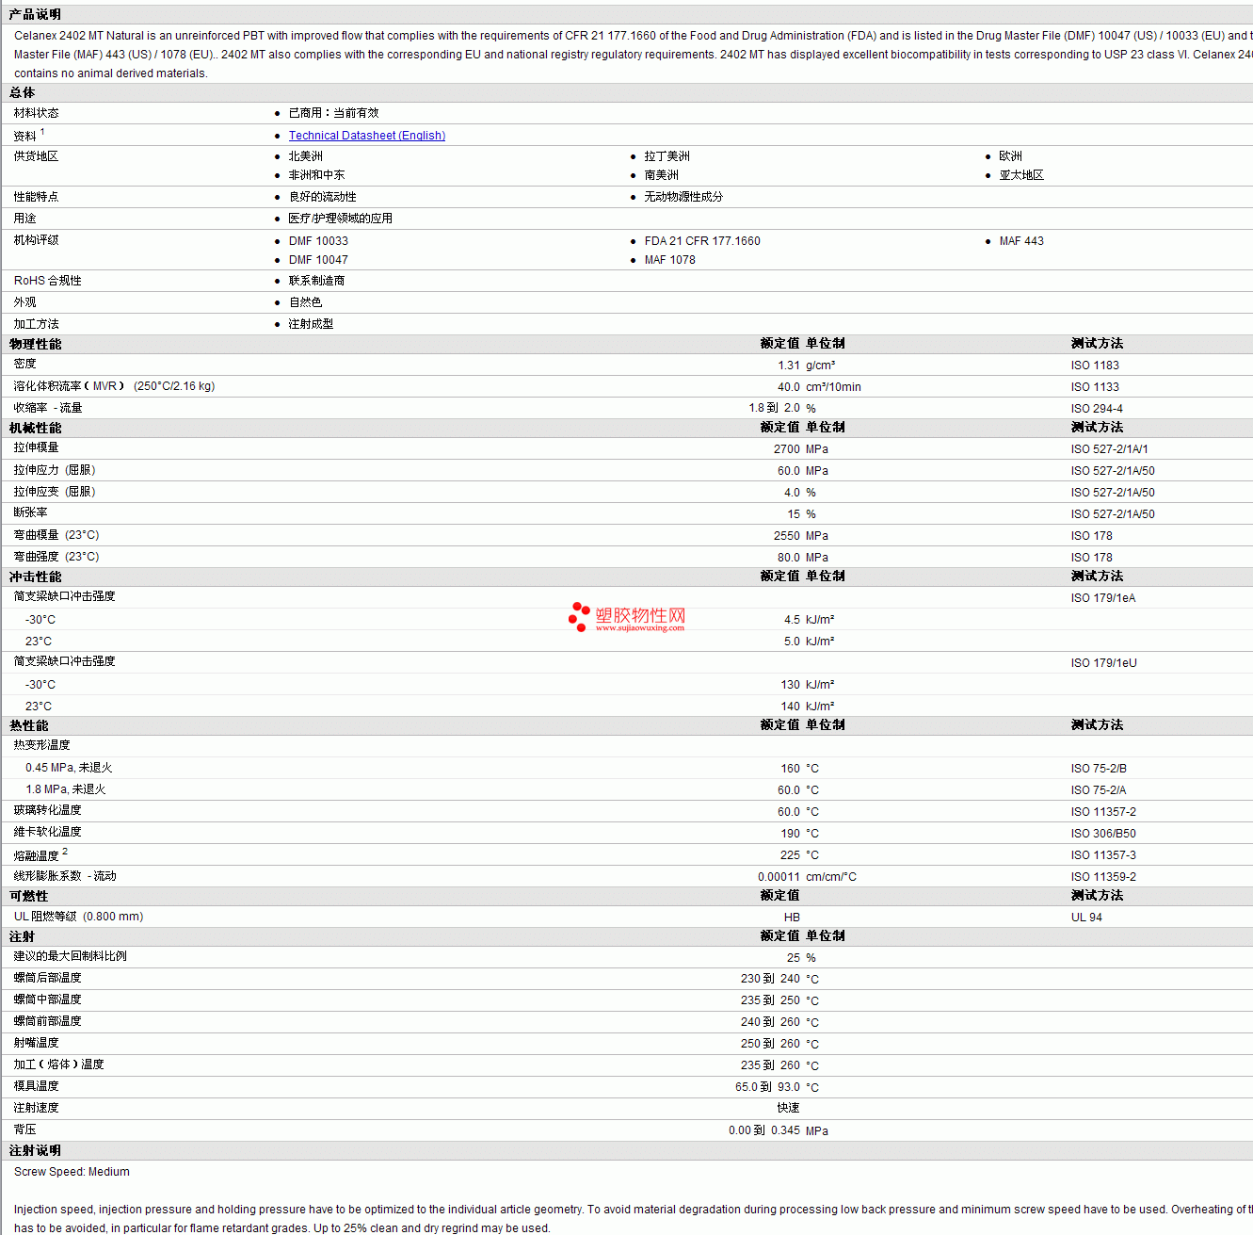
Task: Select 'FDA 21 CFR 177.1660' rating
Action: coord(702,241)
